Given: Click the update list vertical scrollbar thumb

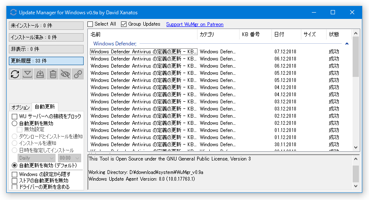Looking at the screenshot, I should click(x=356, y=56).
